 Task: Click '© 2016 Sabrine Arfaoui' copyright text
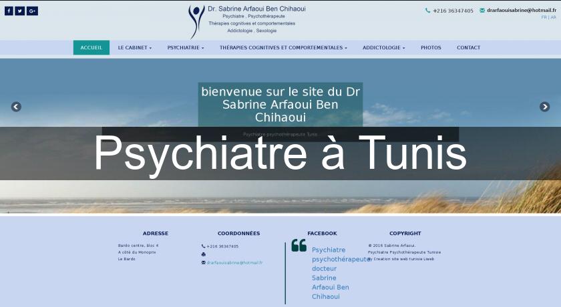click(x=392, y=246)
